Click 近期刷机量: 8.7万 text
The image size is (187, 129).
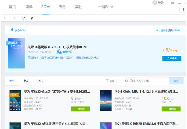[33, 106]
